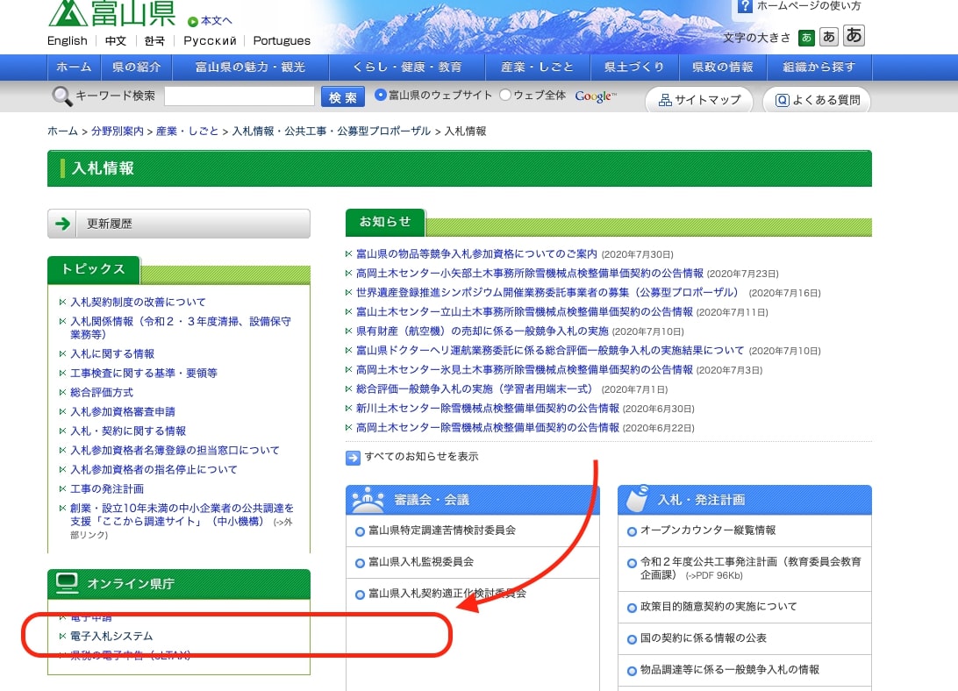Click the question mark help icon
This screenshot has width=958, height=691.
click(x=745, y=6)
